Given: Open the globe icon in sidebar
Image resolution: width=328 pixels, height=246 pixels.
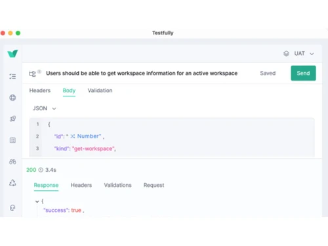Looking at the screenshot, I should pos(12,98).
